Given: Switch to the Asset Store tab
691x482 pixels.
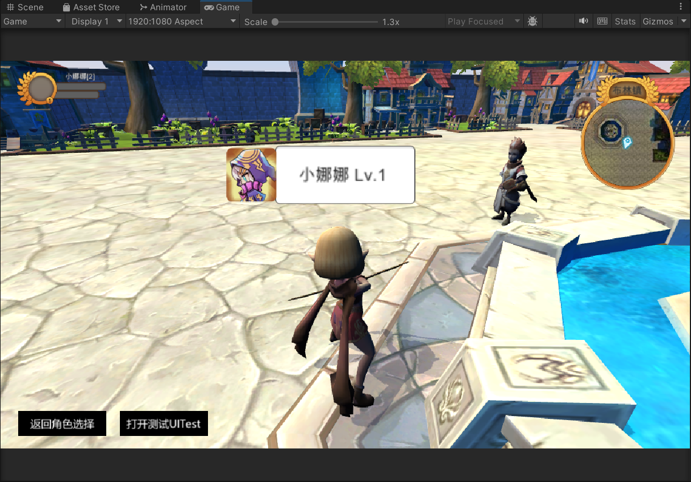Looking at the screenshot, I should pyautogui.click(x=91, y=7).
